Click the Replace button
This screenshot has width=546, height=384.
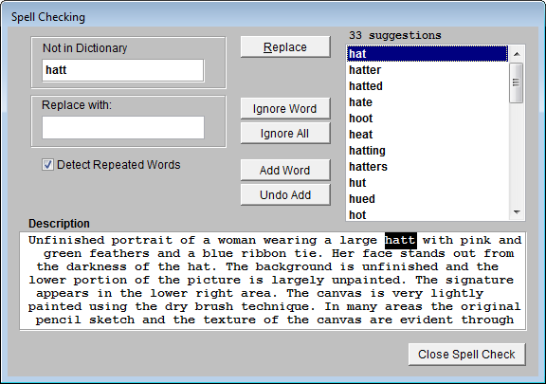[x=285, y=47]
